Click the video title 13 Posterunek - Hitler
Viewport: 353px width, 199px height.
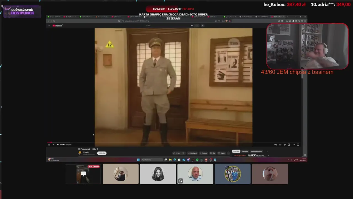coord(88,149)
